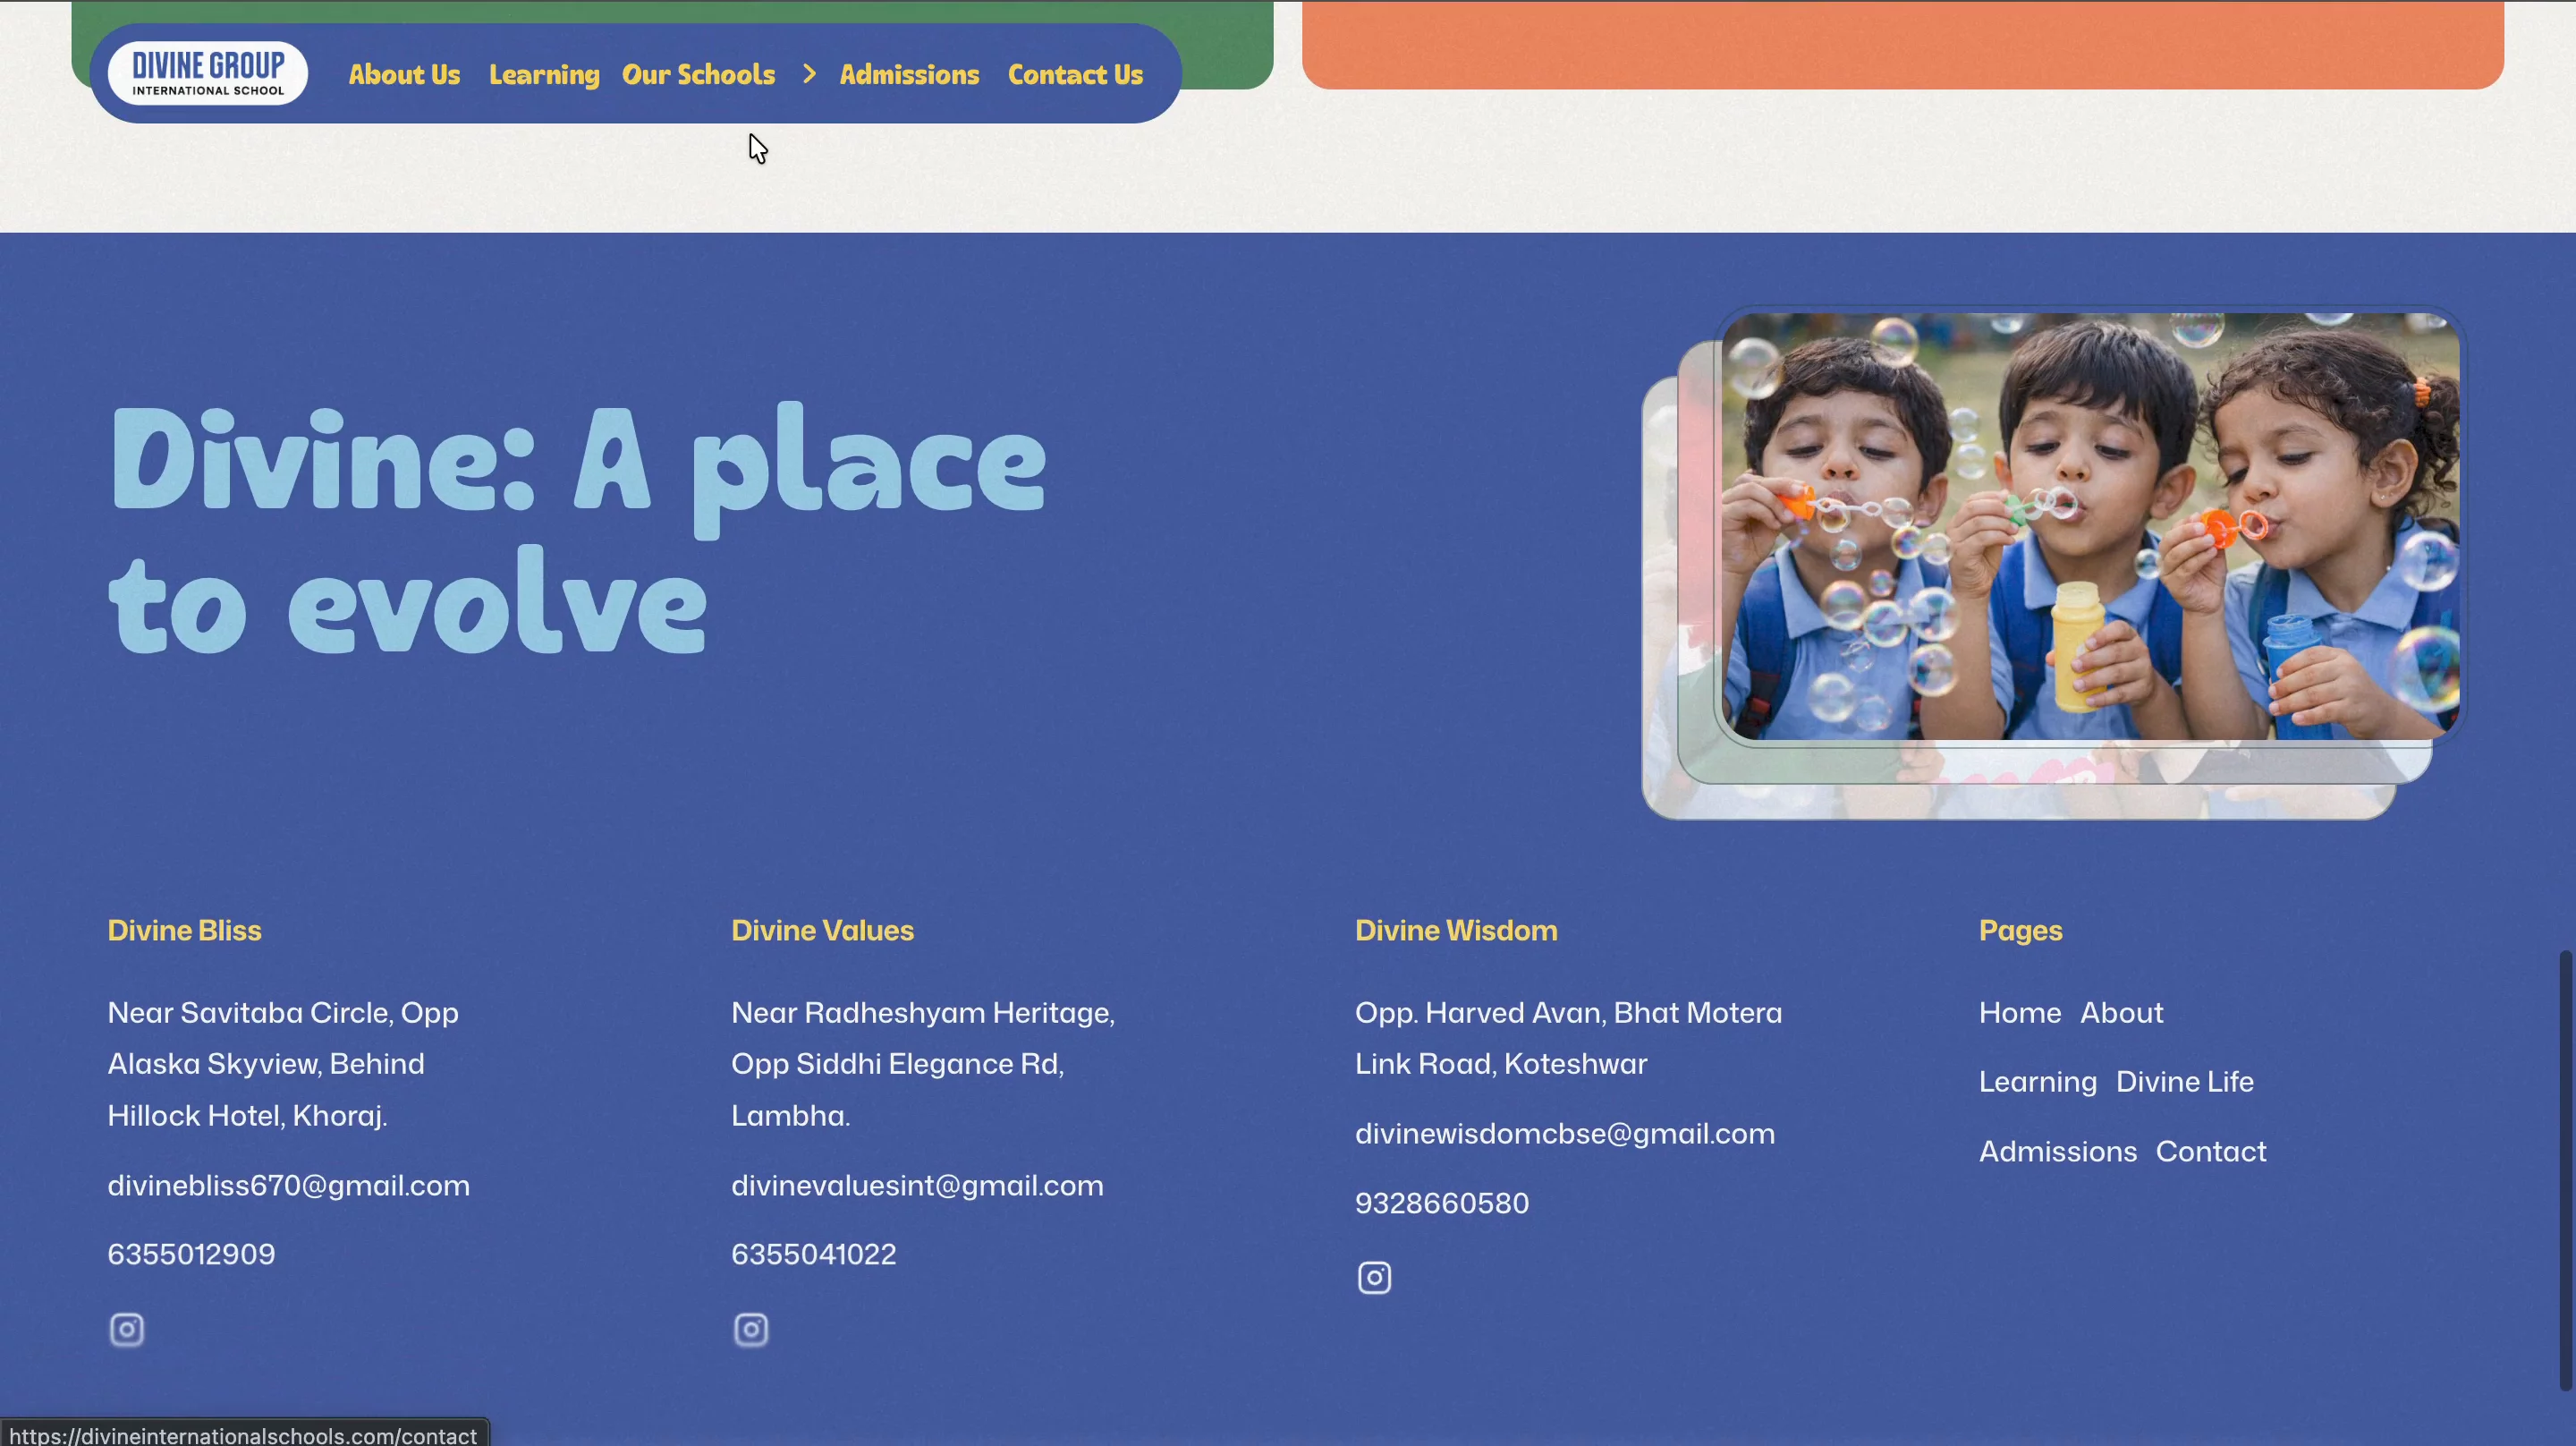This screenshot has width=2576, height=1446.
Task: Call Divine Wisdom number 9328660580
Action: (1441, 1203)
